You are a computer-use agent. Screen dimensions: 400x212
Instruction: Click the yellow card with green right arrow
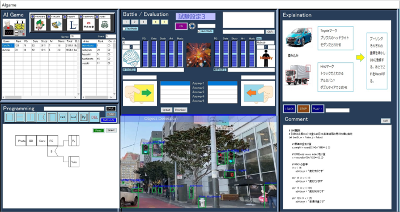point(140,93)
